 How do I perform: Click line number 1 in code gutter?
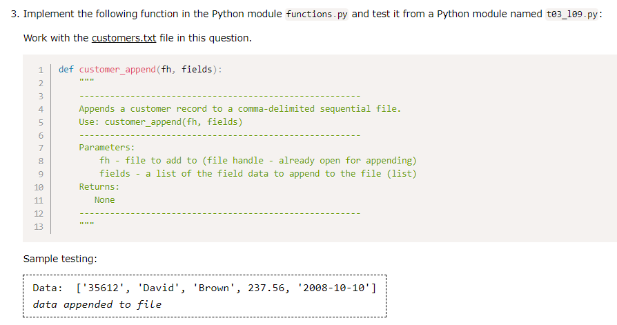pyautogui.click(x=41, y=70)
